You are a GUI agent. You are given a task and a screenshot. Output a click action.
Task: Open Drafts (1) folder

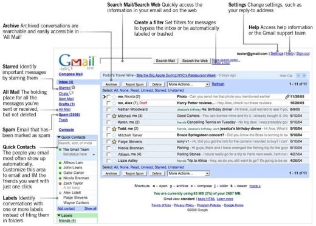click(67, 104)
